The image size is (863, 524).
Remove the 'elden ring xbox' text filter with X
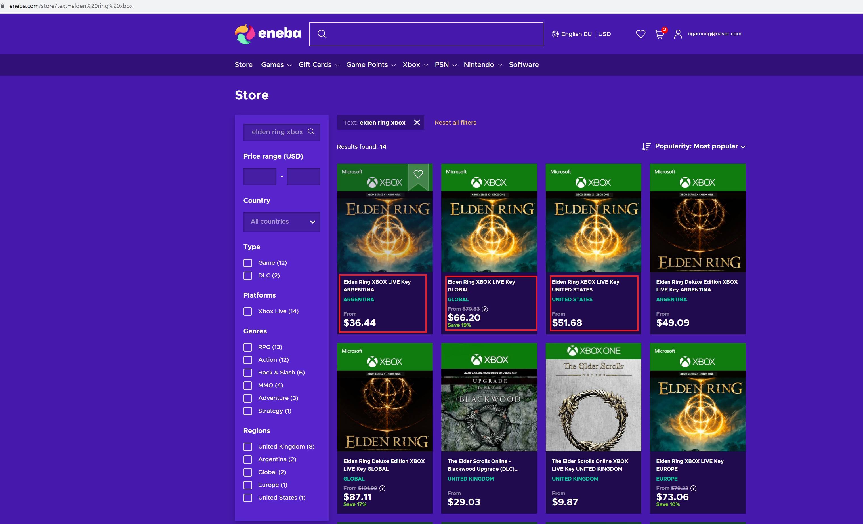point(417,123)
